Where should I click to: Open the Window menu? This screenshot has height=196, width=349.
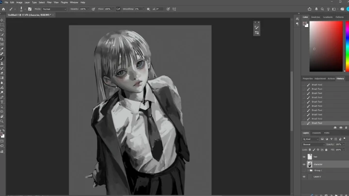coord(74,2)
